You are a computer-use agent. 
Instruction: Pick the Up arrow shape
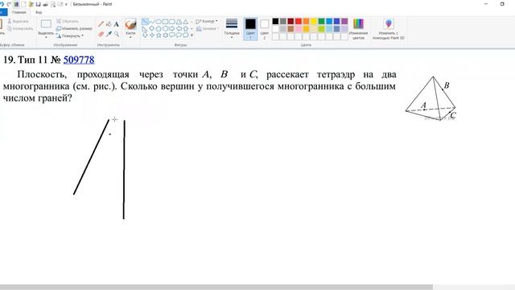[186, 29]
